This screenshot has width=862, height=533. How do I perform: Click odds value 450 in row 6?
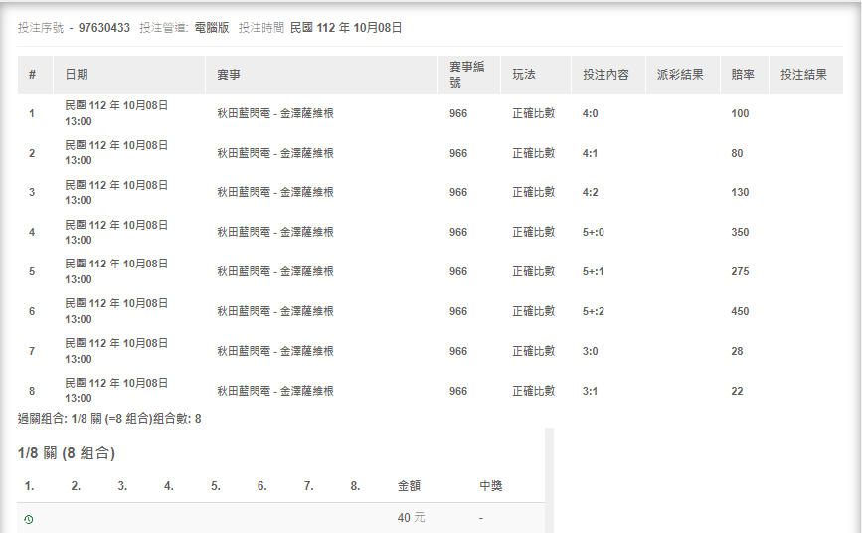[740, 311]
